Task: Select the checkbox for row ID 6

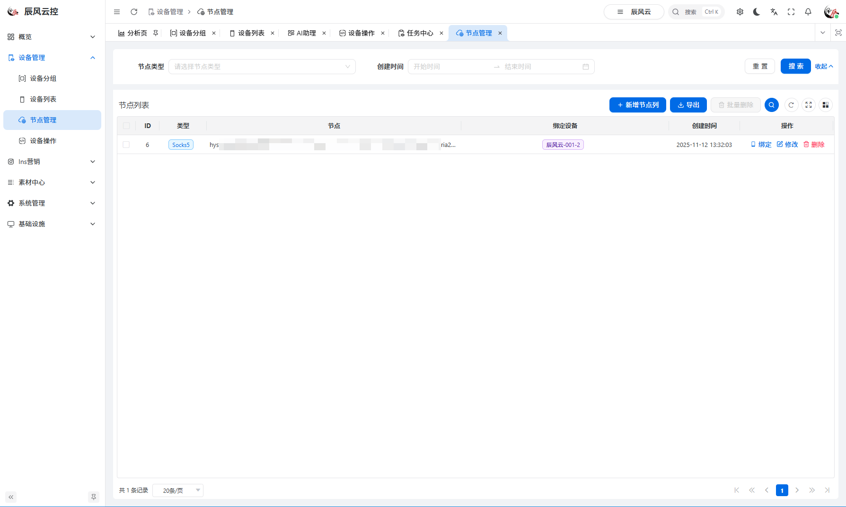Action: pos(126,145)
